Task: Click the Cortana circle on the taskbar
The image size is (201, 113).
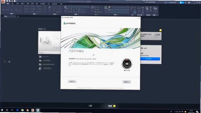Action: coord(7,110)
